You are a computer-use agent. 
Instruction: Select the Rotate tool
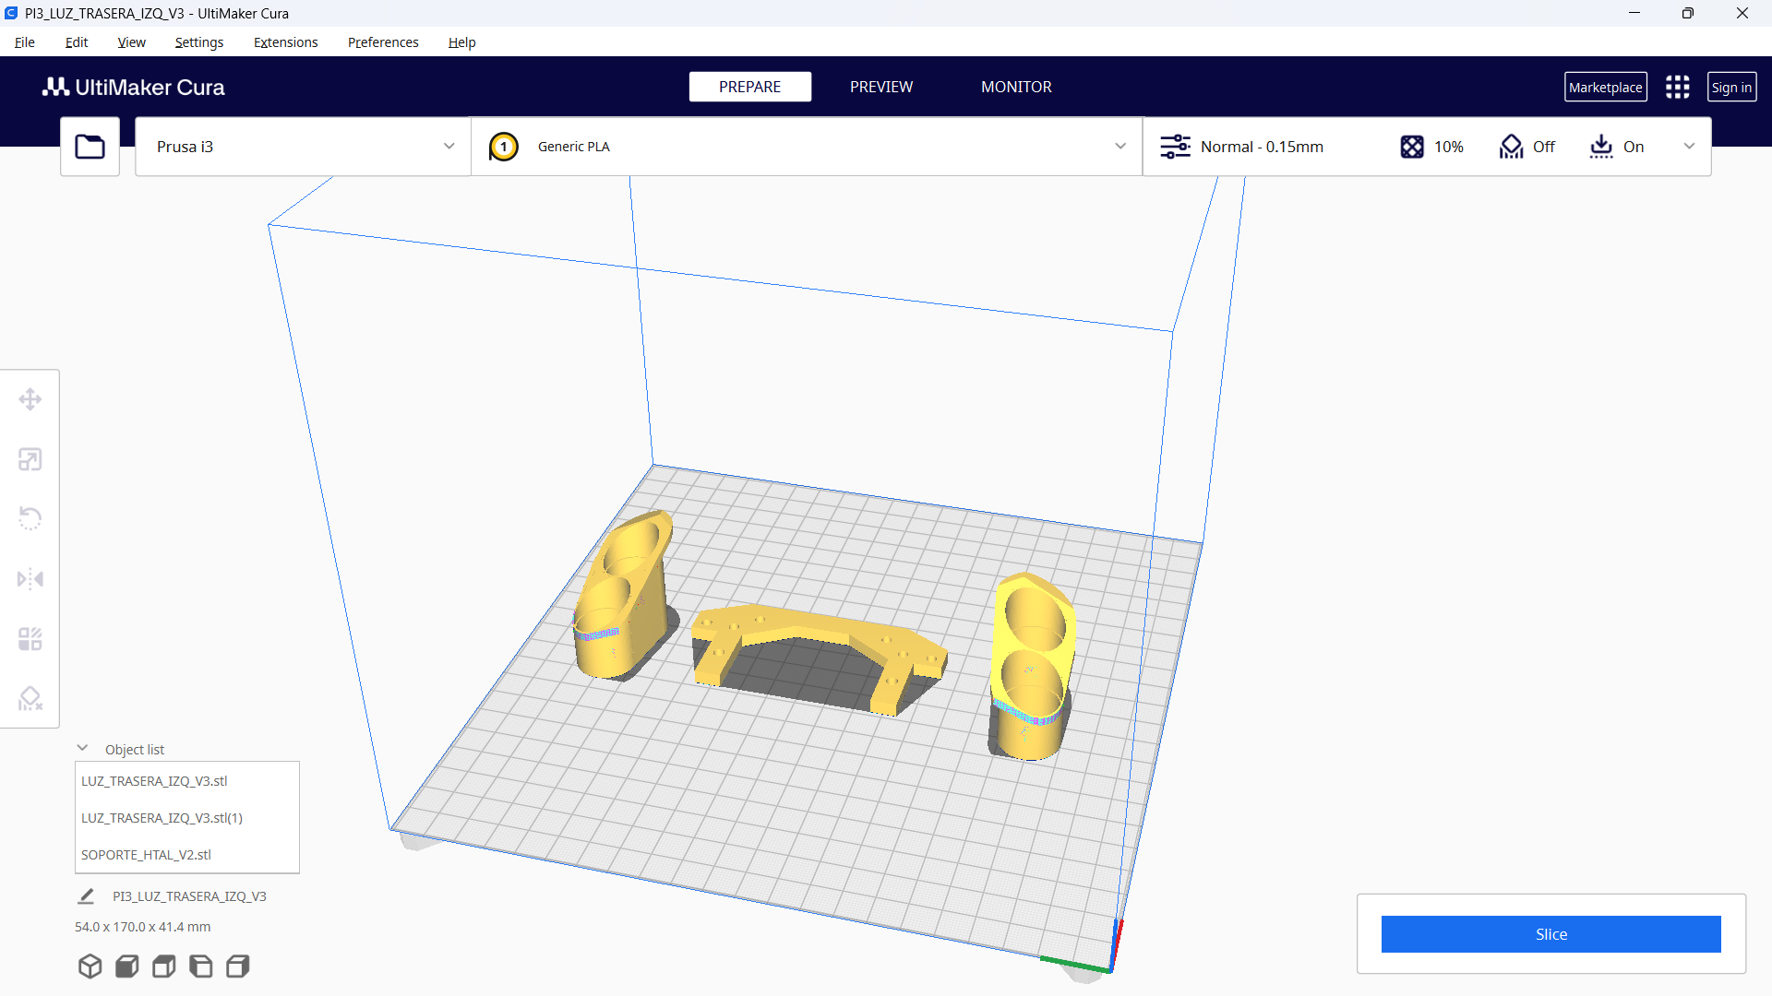[30, 518]
